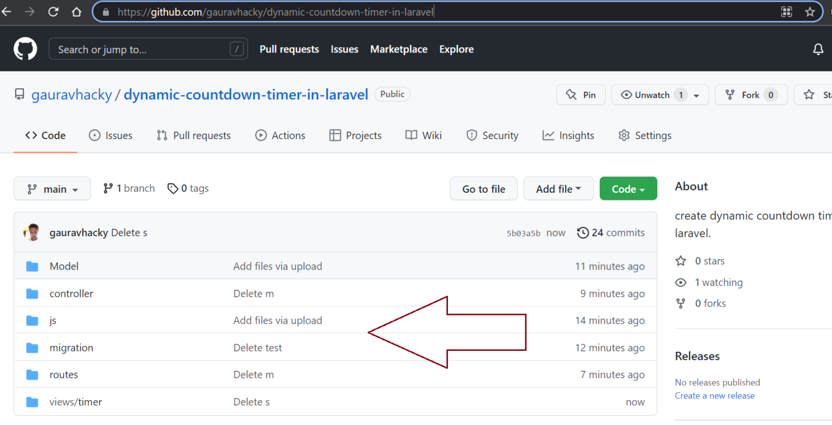Expand the Add file dropdown
This screenshot has width=832, height=425.
tap(558, 189)
